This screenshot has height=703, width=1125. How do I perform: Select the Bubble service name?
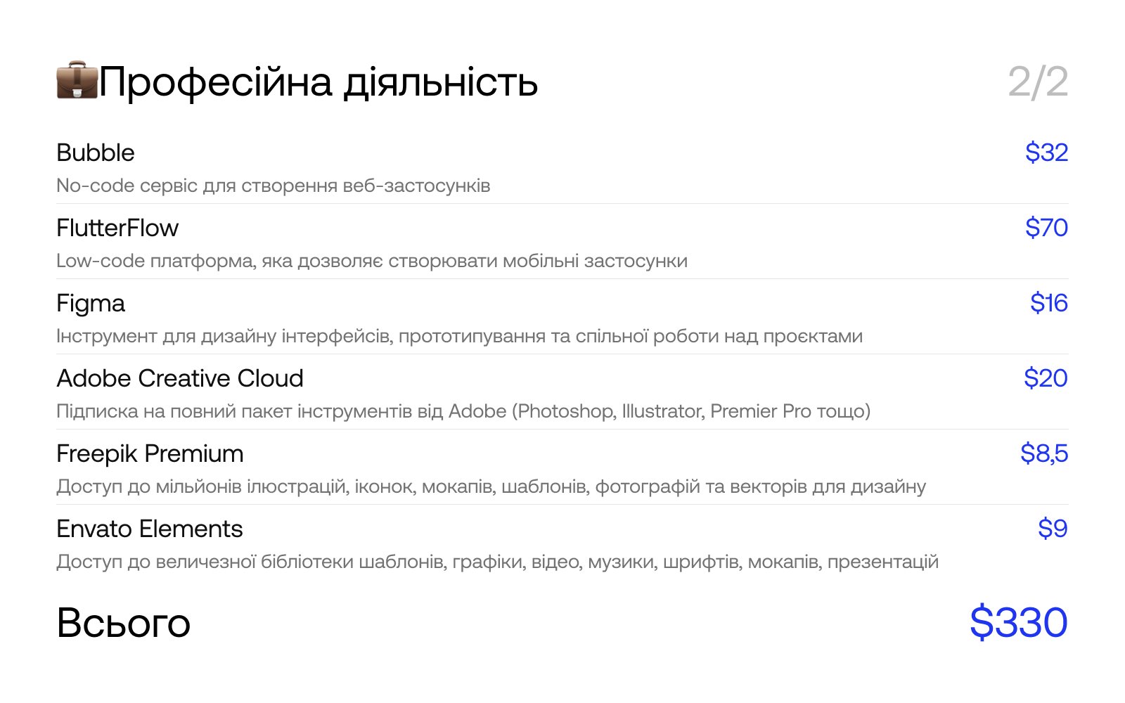96,153
